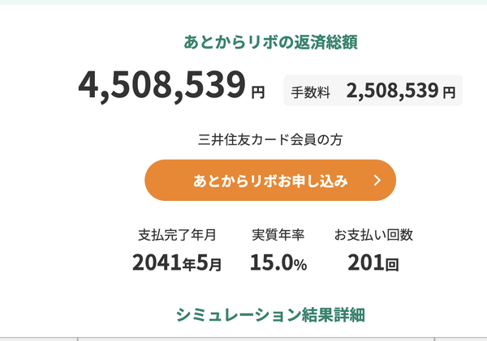
Task: Click the 支払完了年月 label
Action: tap(177, 235)
